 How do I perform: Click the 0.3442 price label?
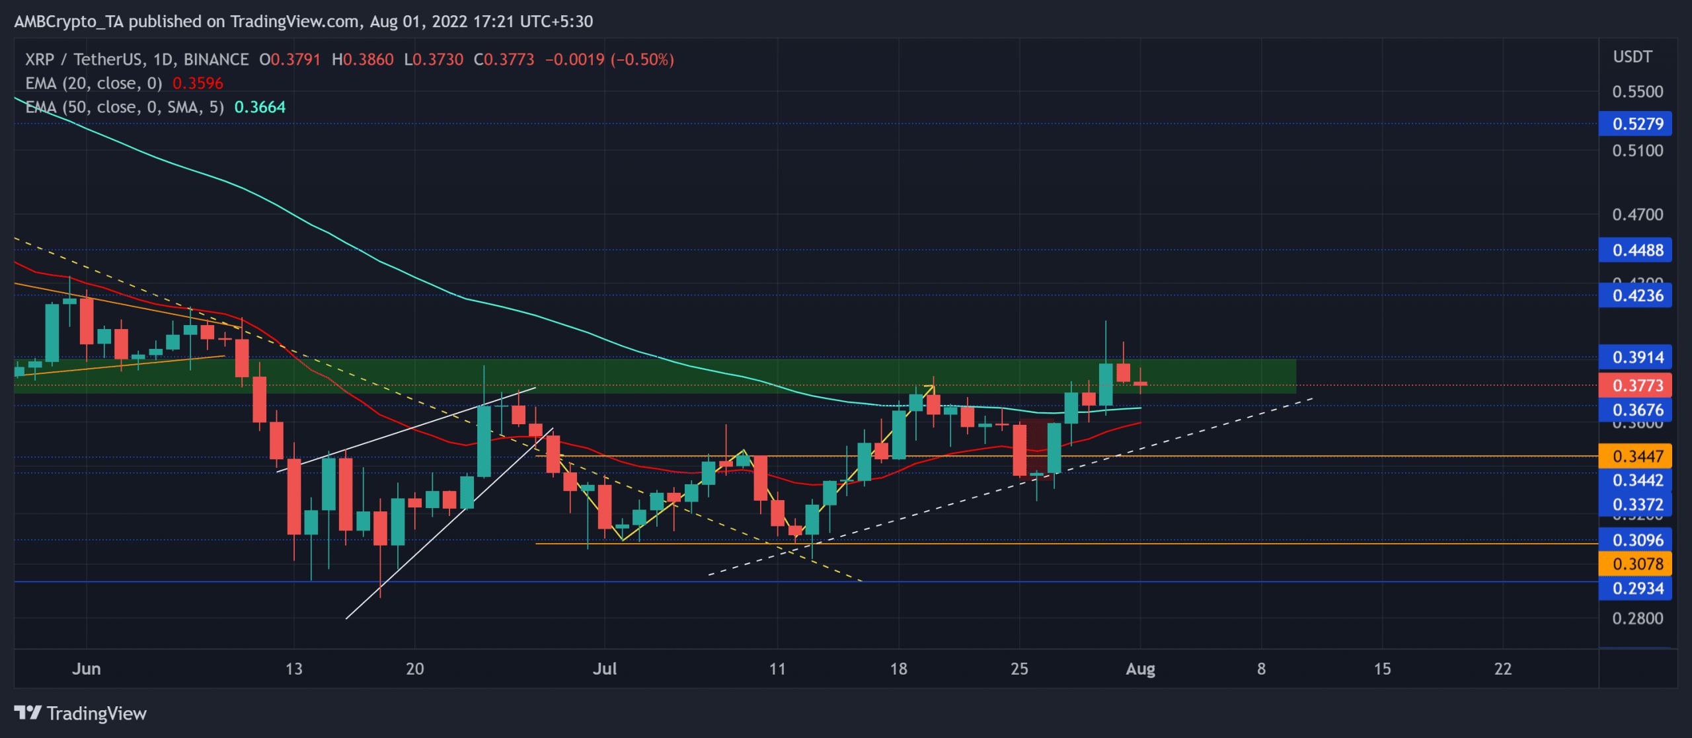pos(1635,480)
